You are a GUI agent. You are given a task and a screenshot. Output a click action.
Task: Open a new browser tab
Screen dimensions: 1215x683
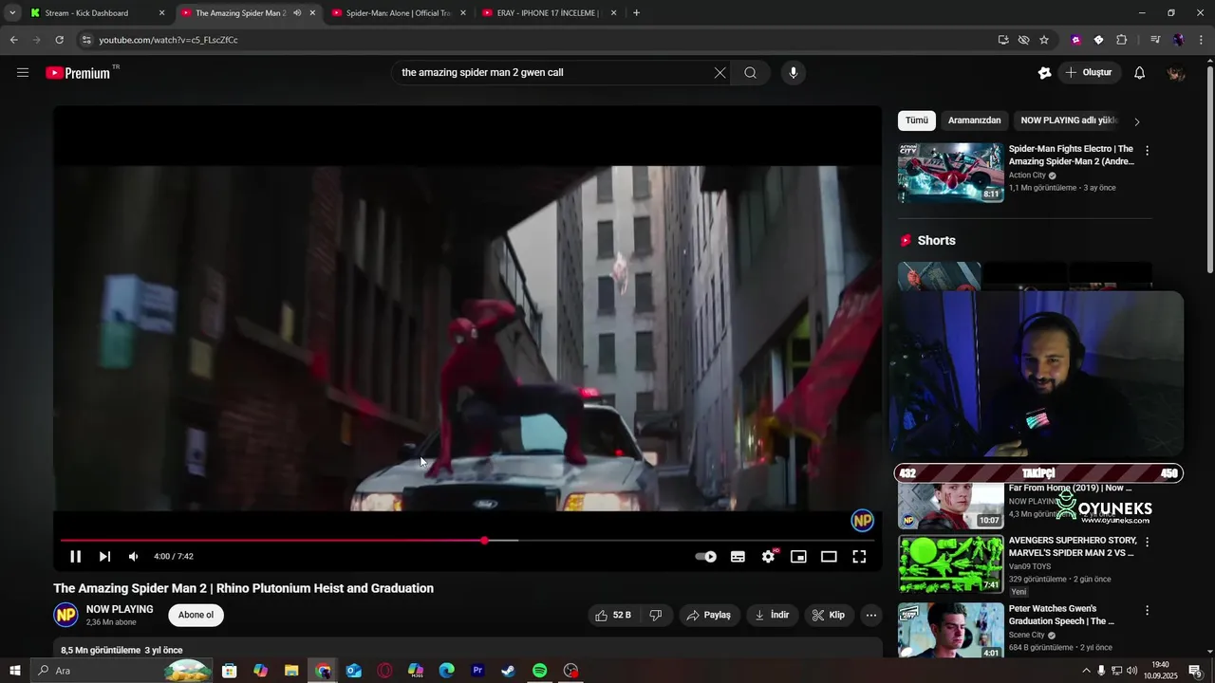(x=636, y=13)
